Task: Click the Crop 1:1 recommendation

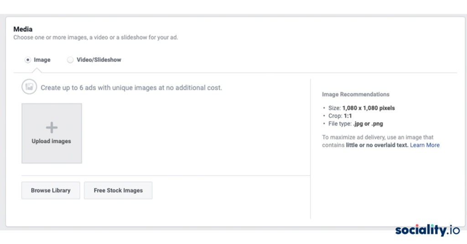Action: (340, 116)
